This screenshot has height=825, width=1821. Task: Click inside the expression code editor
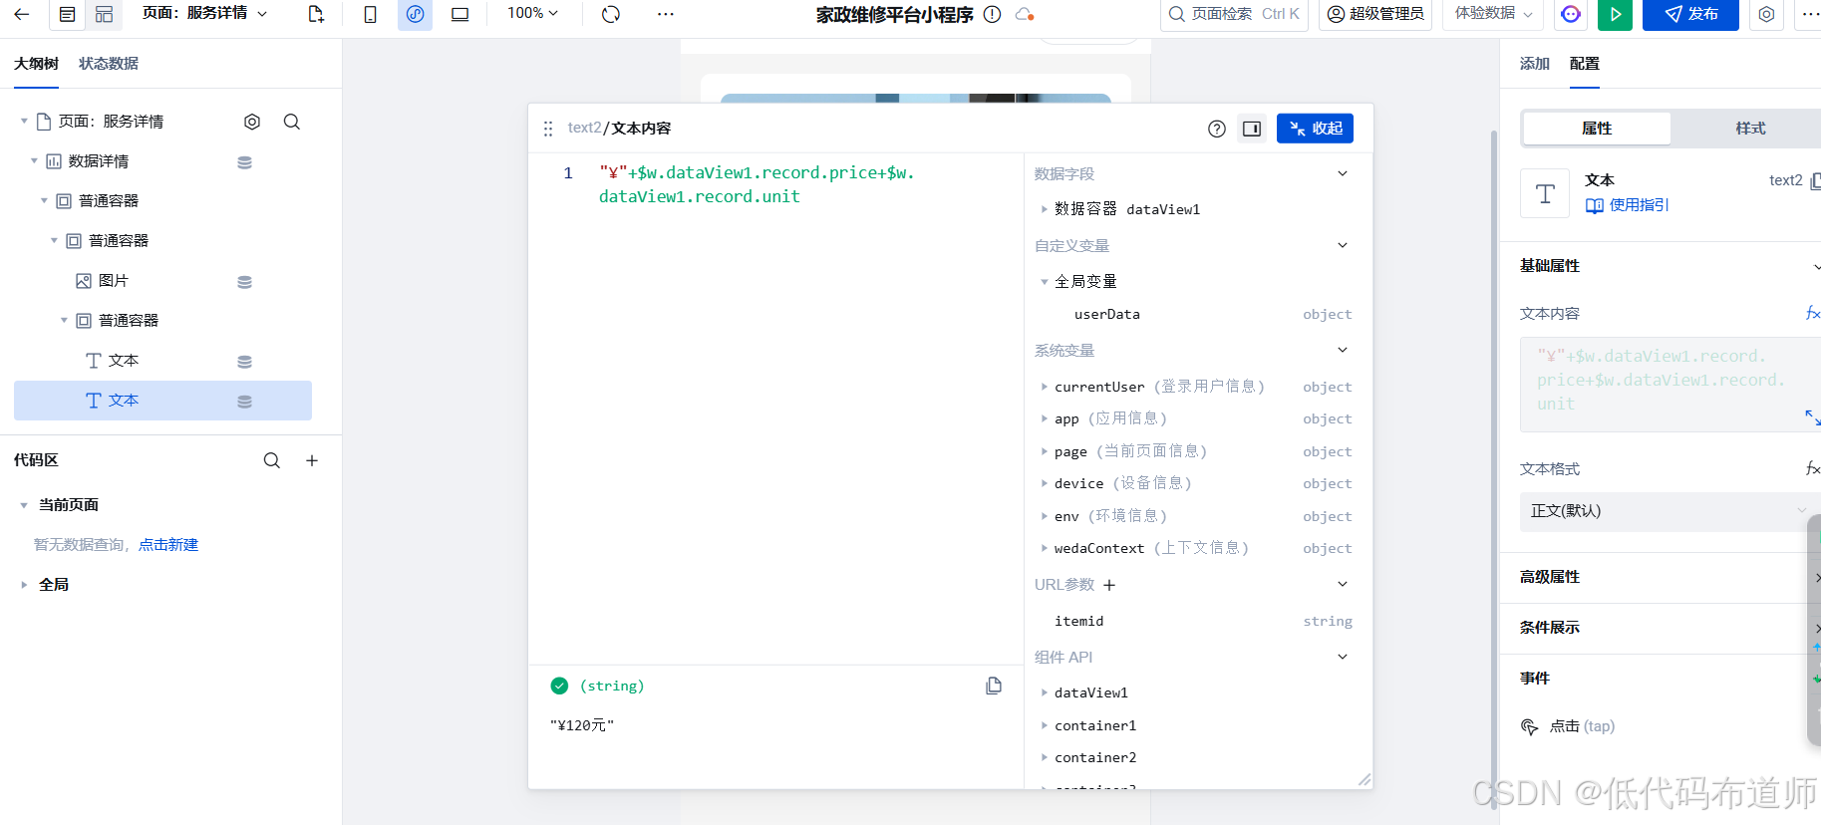click(x=775, y=409)
